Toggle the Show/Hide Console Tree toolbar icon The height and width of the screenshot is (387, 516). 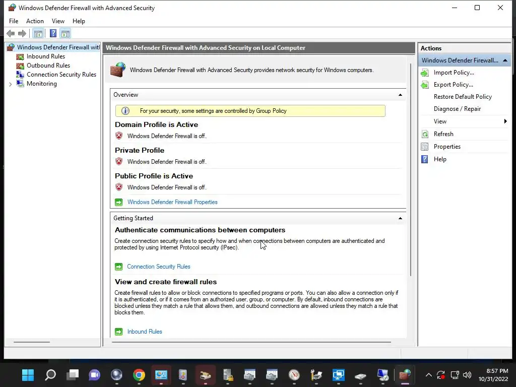(38, 33)
